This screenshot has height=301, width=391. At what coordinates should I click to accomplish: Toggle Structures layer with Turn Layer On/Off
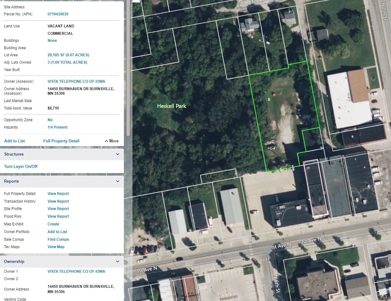pos(21,167)
